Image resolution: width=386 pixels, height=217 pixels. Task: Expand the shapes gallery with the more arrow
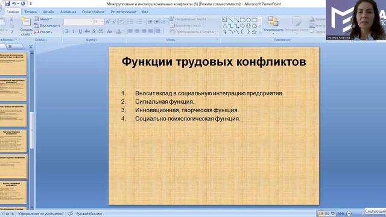click(x=260, y=32)
